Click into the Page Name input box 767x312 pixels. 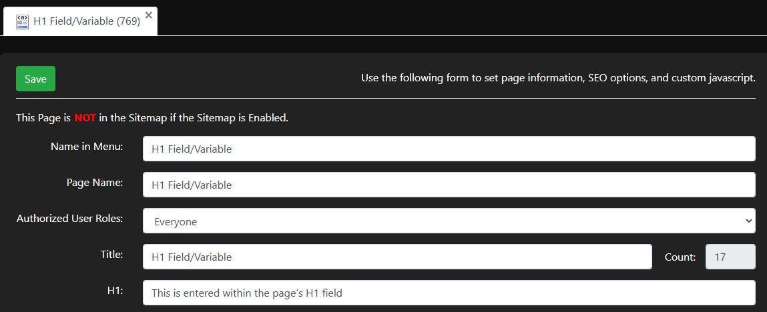[449, 185]
